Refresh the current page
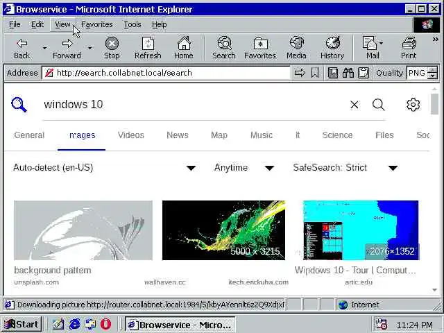This screenshot has height=333, width=444. [148, 48]
